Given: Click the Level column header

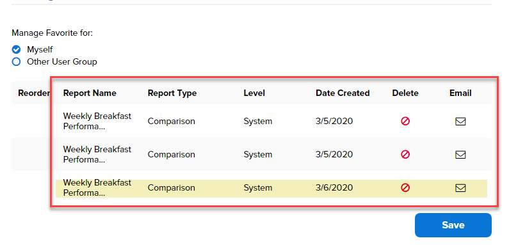Looking at the screenshot, I should pos(254,93).
